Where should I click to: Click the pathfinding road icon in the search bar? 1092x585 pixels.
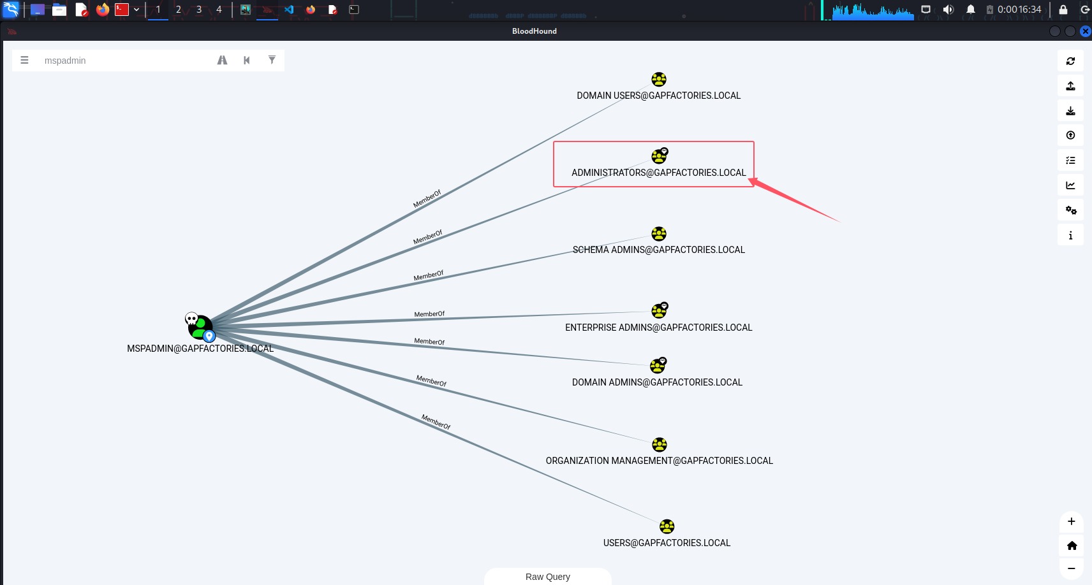(x=222, y=60)
